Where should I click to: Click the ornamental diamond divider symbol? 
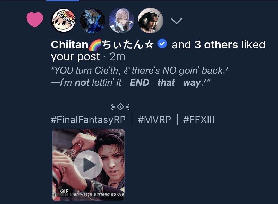click(x=120, y=107)
